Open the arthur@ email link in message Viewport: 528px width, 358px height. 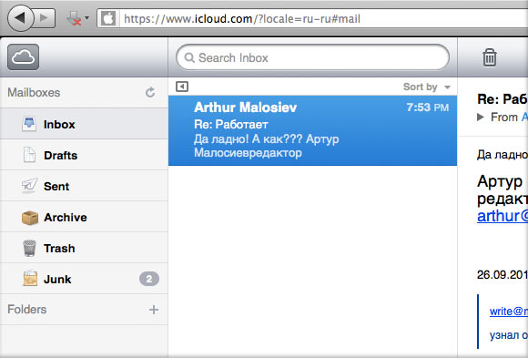coord(503,216)
